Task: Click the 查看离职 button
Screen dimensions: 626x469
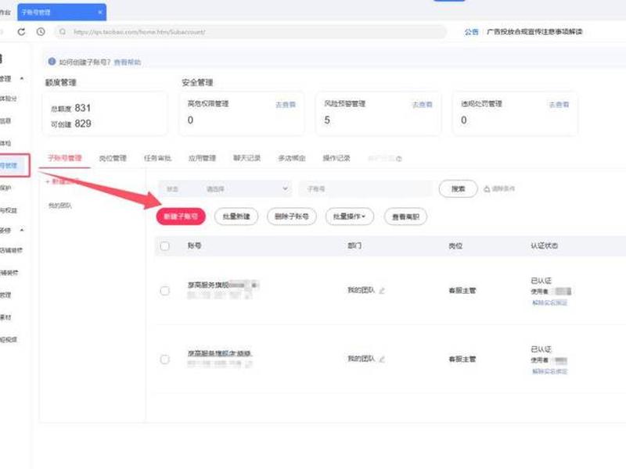Action: [x=405, y=217]
